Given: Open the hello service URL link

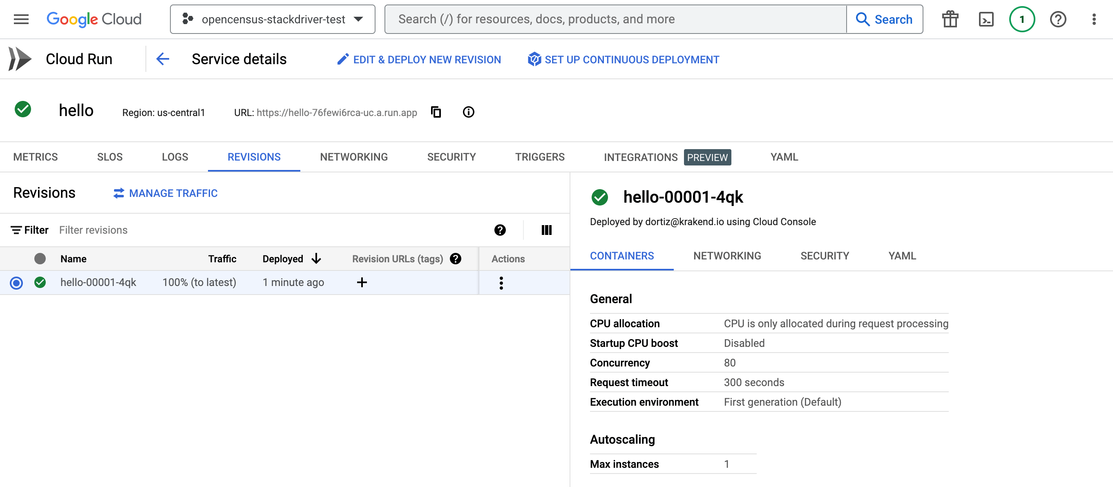Looking at the screenshot, I should [x=337, y=112].
